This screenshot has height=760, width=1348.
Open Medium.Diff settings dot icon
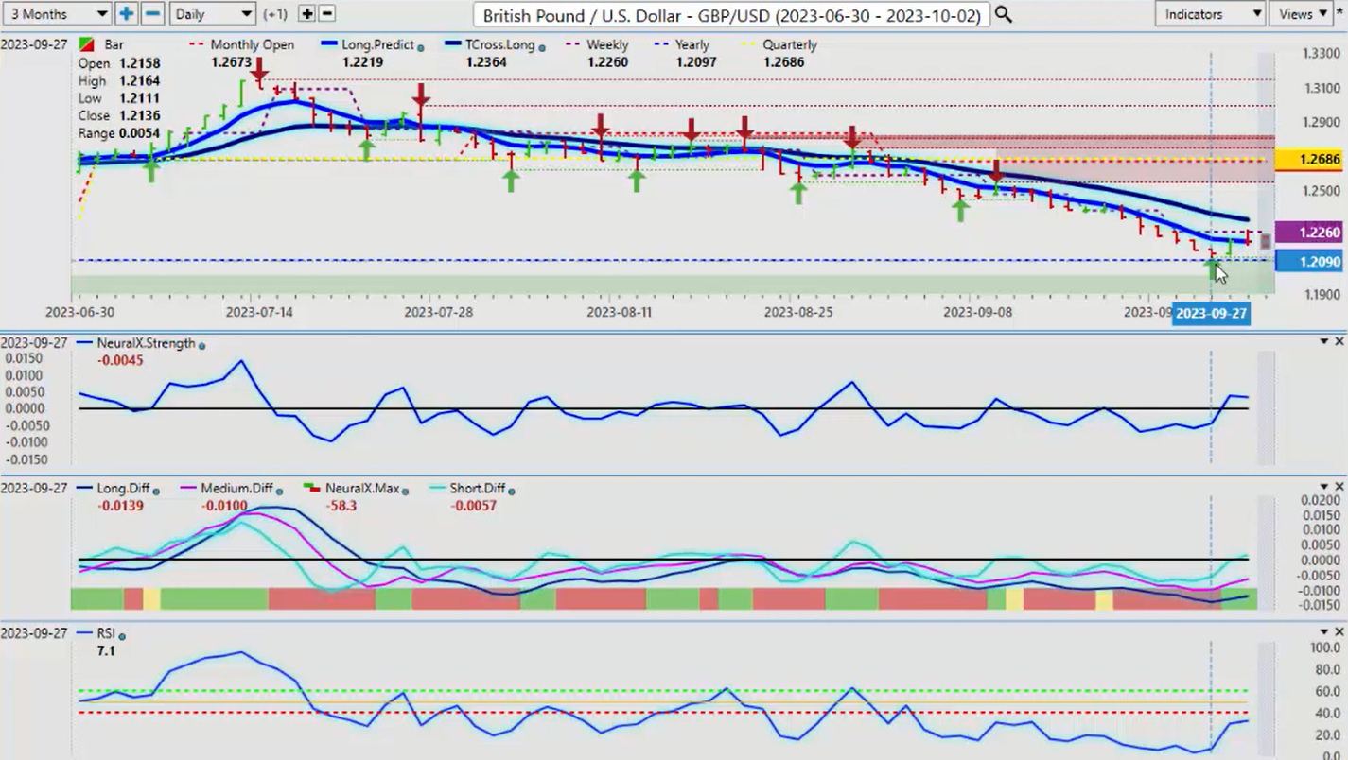point(278,492)
